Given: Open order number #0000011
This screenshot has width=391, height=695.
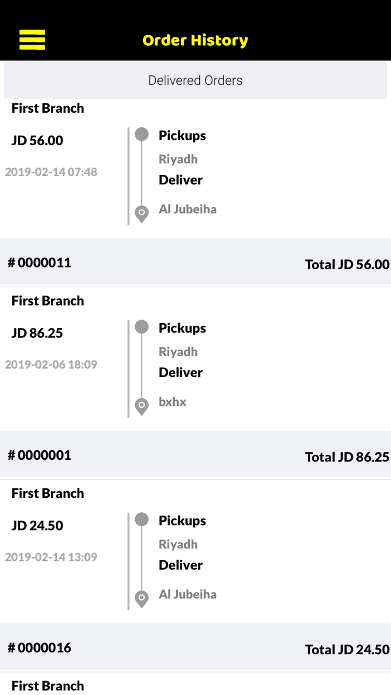Looking at the screenshot, I should tap(40, 262).
